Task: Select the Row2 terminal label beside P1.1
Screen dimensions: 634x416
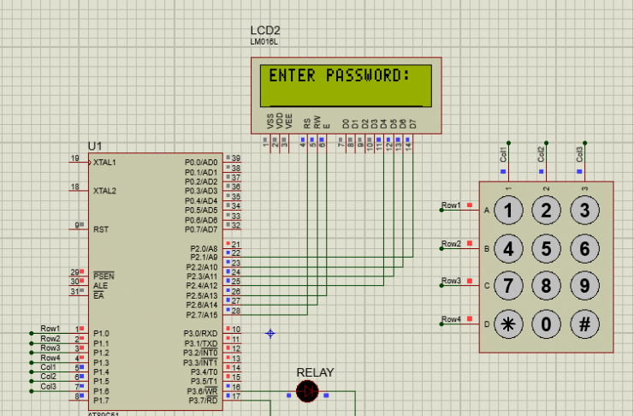Action: [50, 339]
